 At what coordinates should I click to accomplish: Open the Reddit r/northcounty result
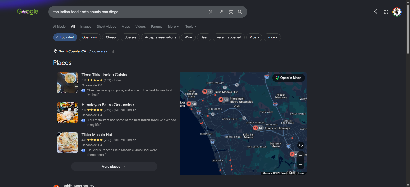[x=78, y=185]
